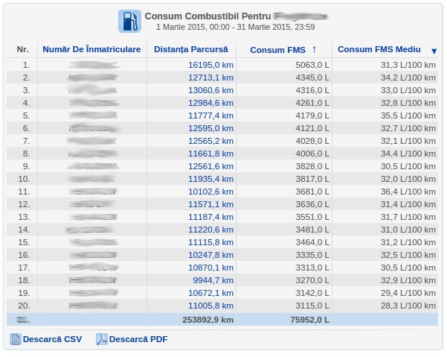The height and width of the screenshot is (357, 447).
Task: Open distance 12595,0 km link
Action: pos(210,128)
